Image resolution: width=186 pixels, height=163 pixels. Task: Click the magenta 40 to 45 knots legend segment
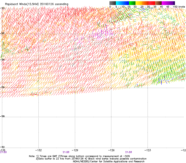point(165,3)
